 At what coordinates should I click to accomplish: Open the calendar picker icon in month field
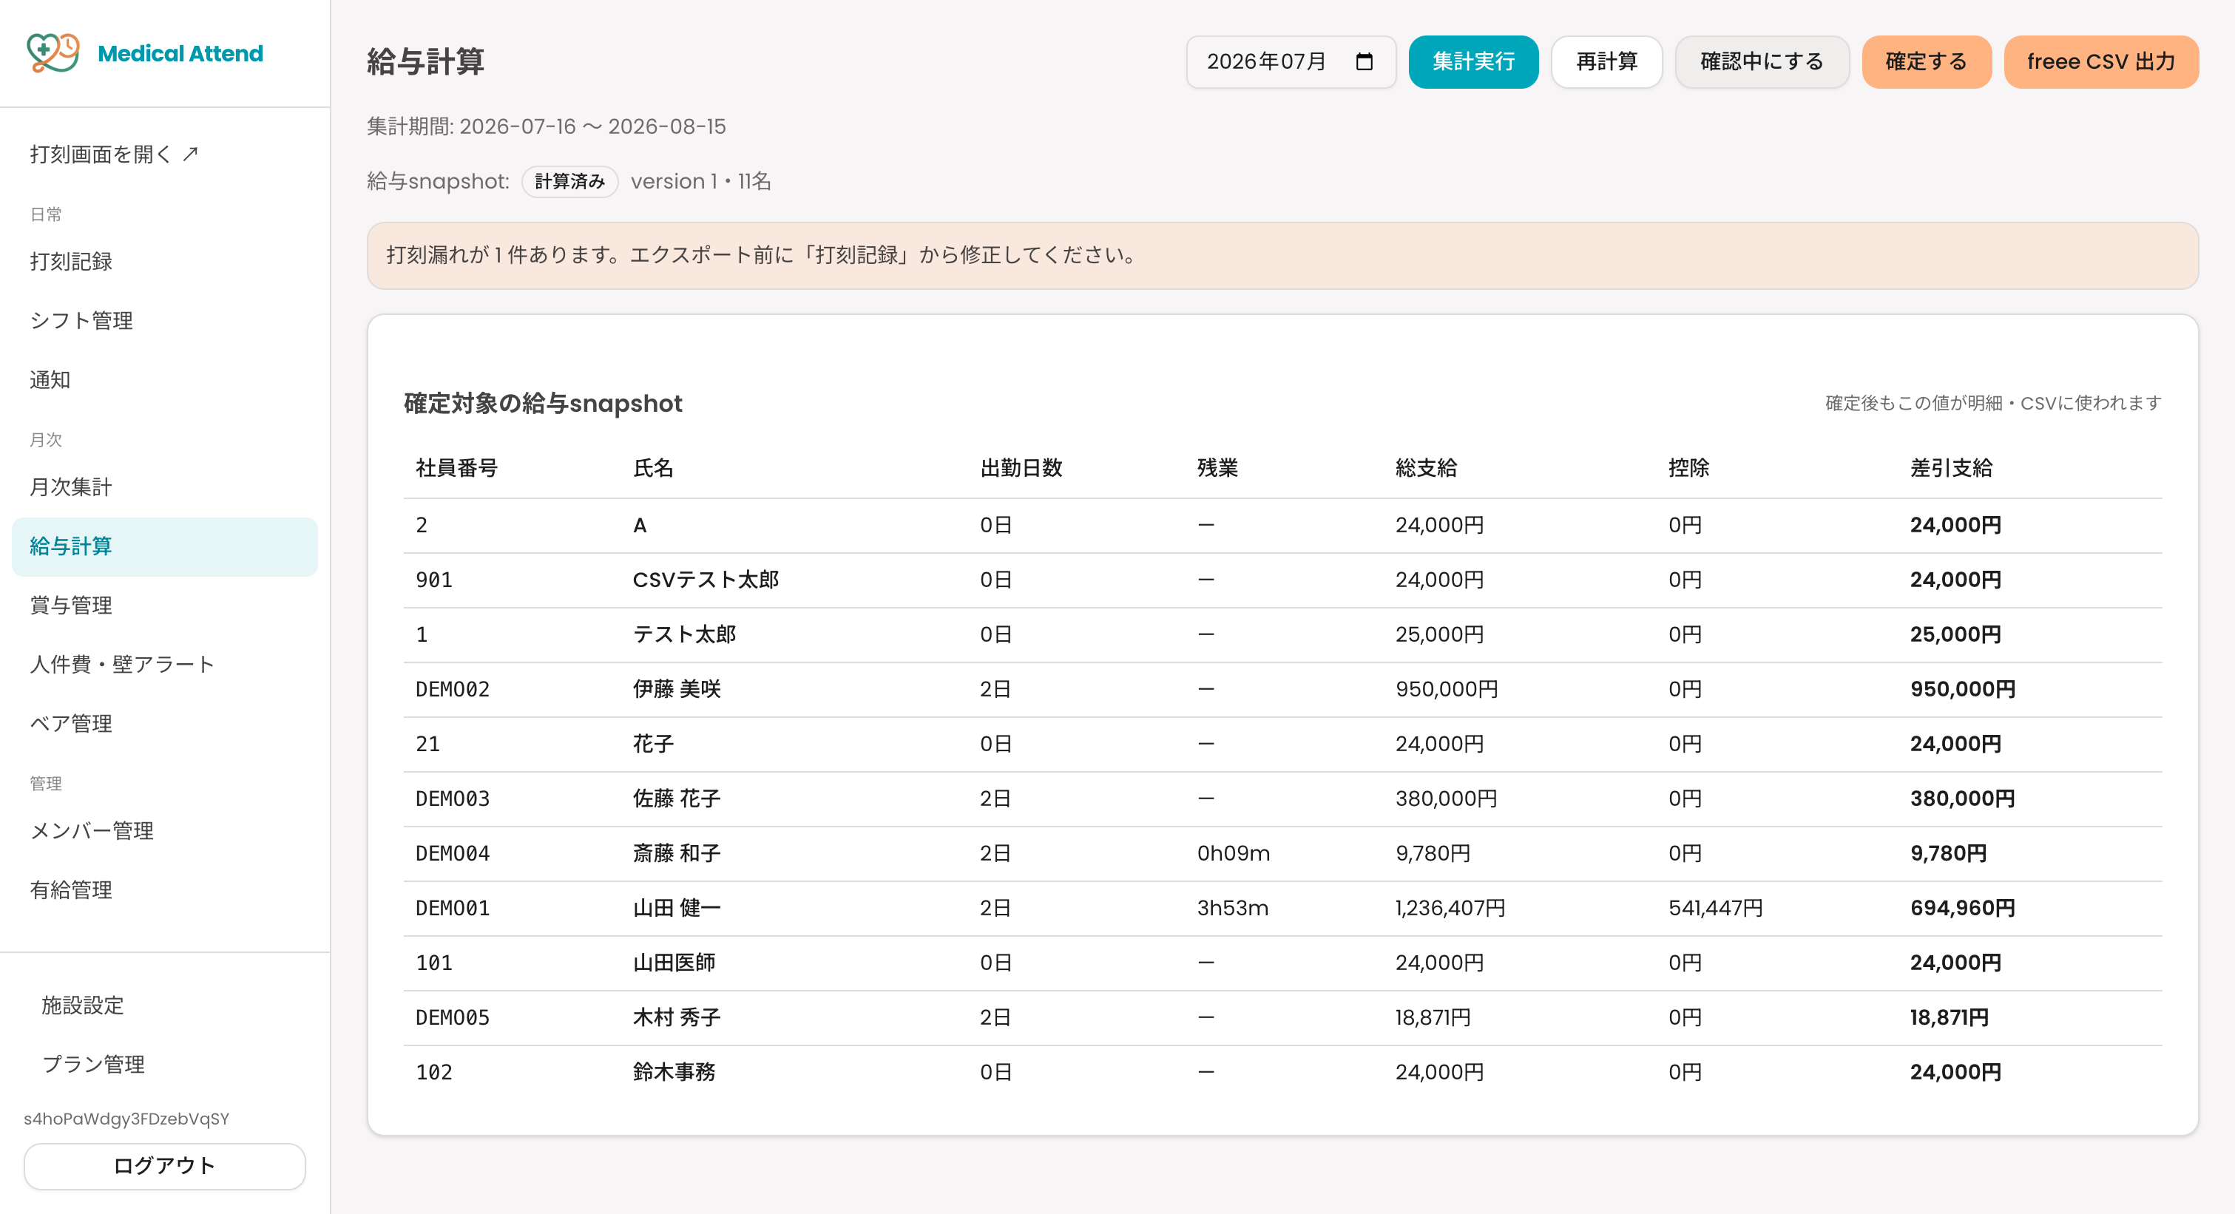[1364, 61]
